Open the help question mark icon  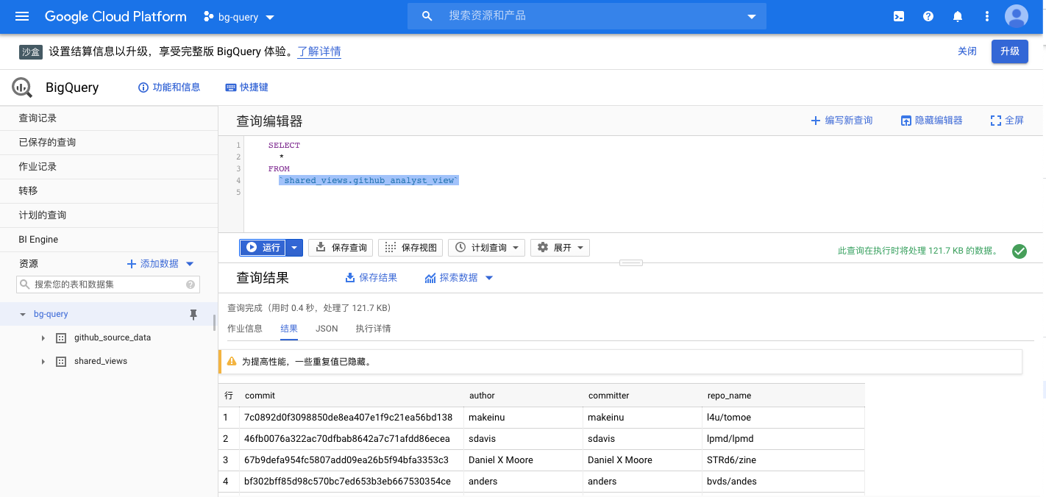coord(928,16)
